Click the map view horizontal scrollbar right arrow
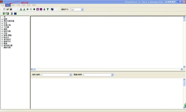The height and width of the screenshot is (112, 186). click(x=182, y=69)
